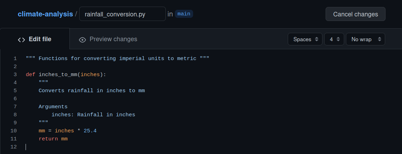
Task: Select line number 3 in the gutter
Action: [x=15, y=74]
